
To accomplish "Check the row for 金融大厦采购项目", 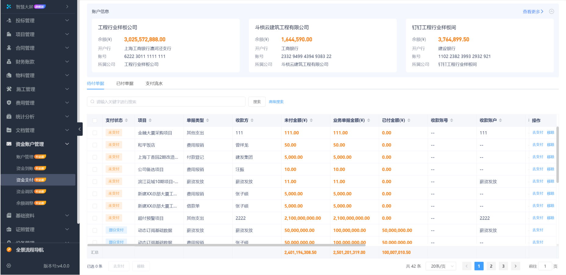I will pyautogui.click(x=95, y=133).
